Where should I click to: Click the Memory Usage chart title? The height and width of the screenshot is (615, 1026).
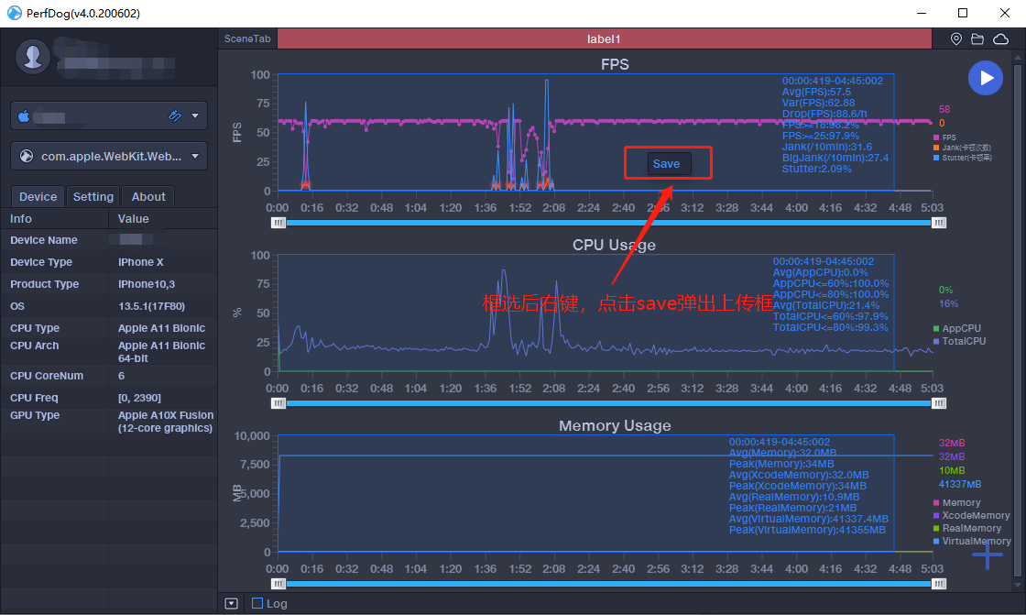[615, 425]
